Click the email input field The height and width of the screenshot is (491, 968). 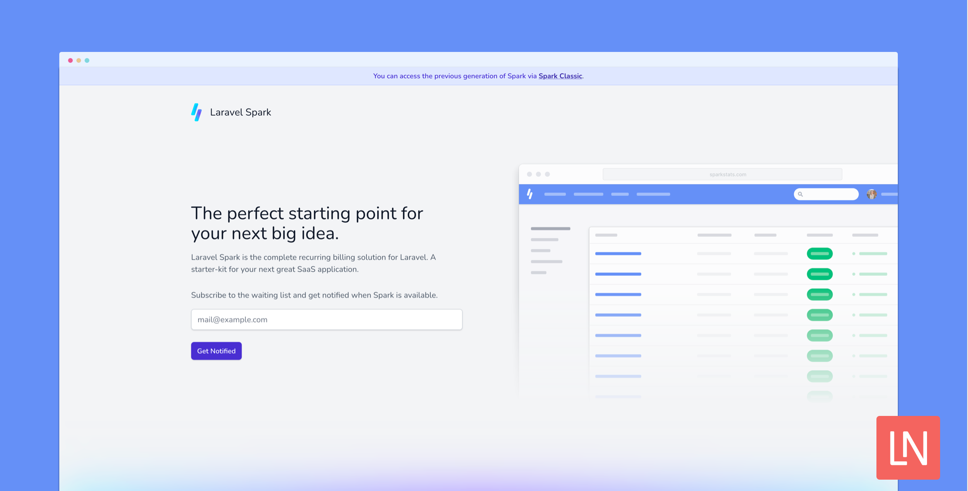click(327, 319)
